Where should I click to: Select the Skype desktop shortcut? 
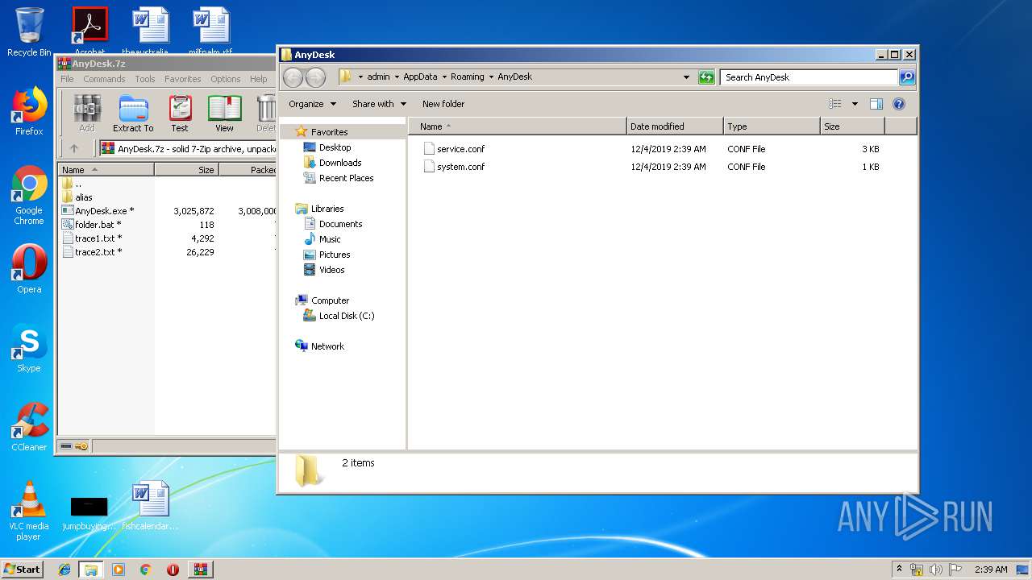click(x=29, y=349)
